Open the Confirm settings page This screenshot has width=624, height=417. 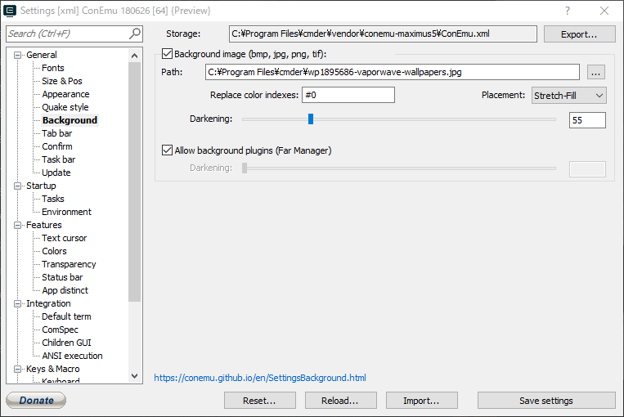pos(57,146)
